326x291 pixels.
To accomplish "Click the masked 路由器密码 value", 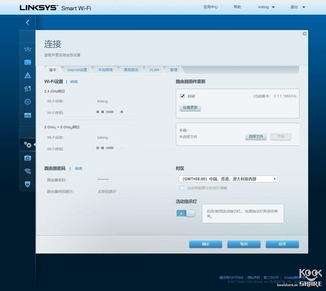I will (103, 179).
